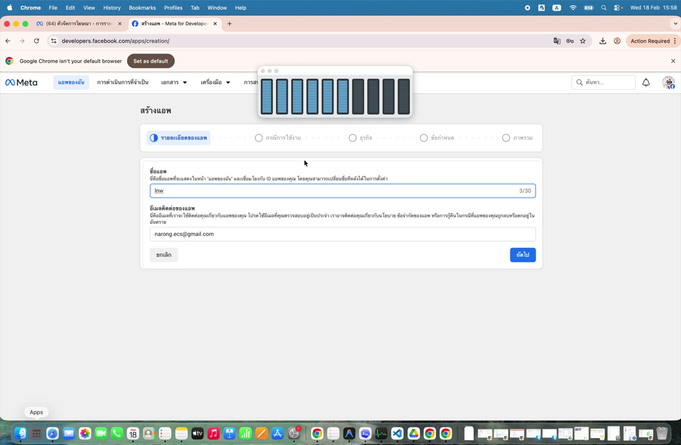Open a new tab with the plus icon
Screen dimensions: 681x445
(x=229, y=24)
